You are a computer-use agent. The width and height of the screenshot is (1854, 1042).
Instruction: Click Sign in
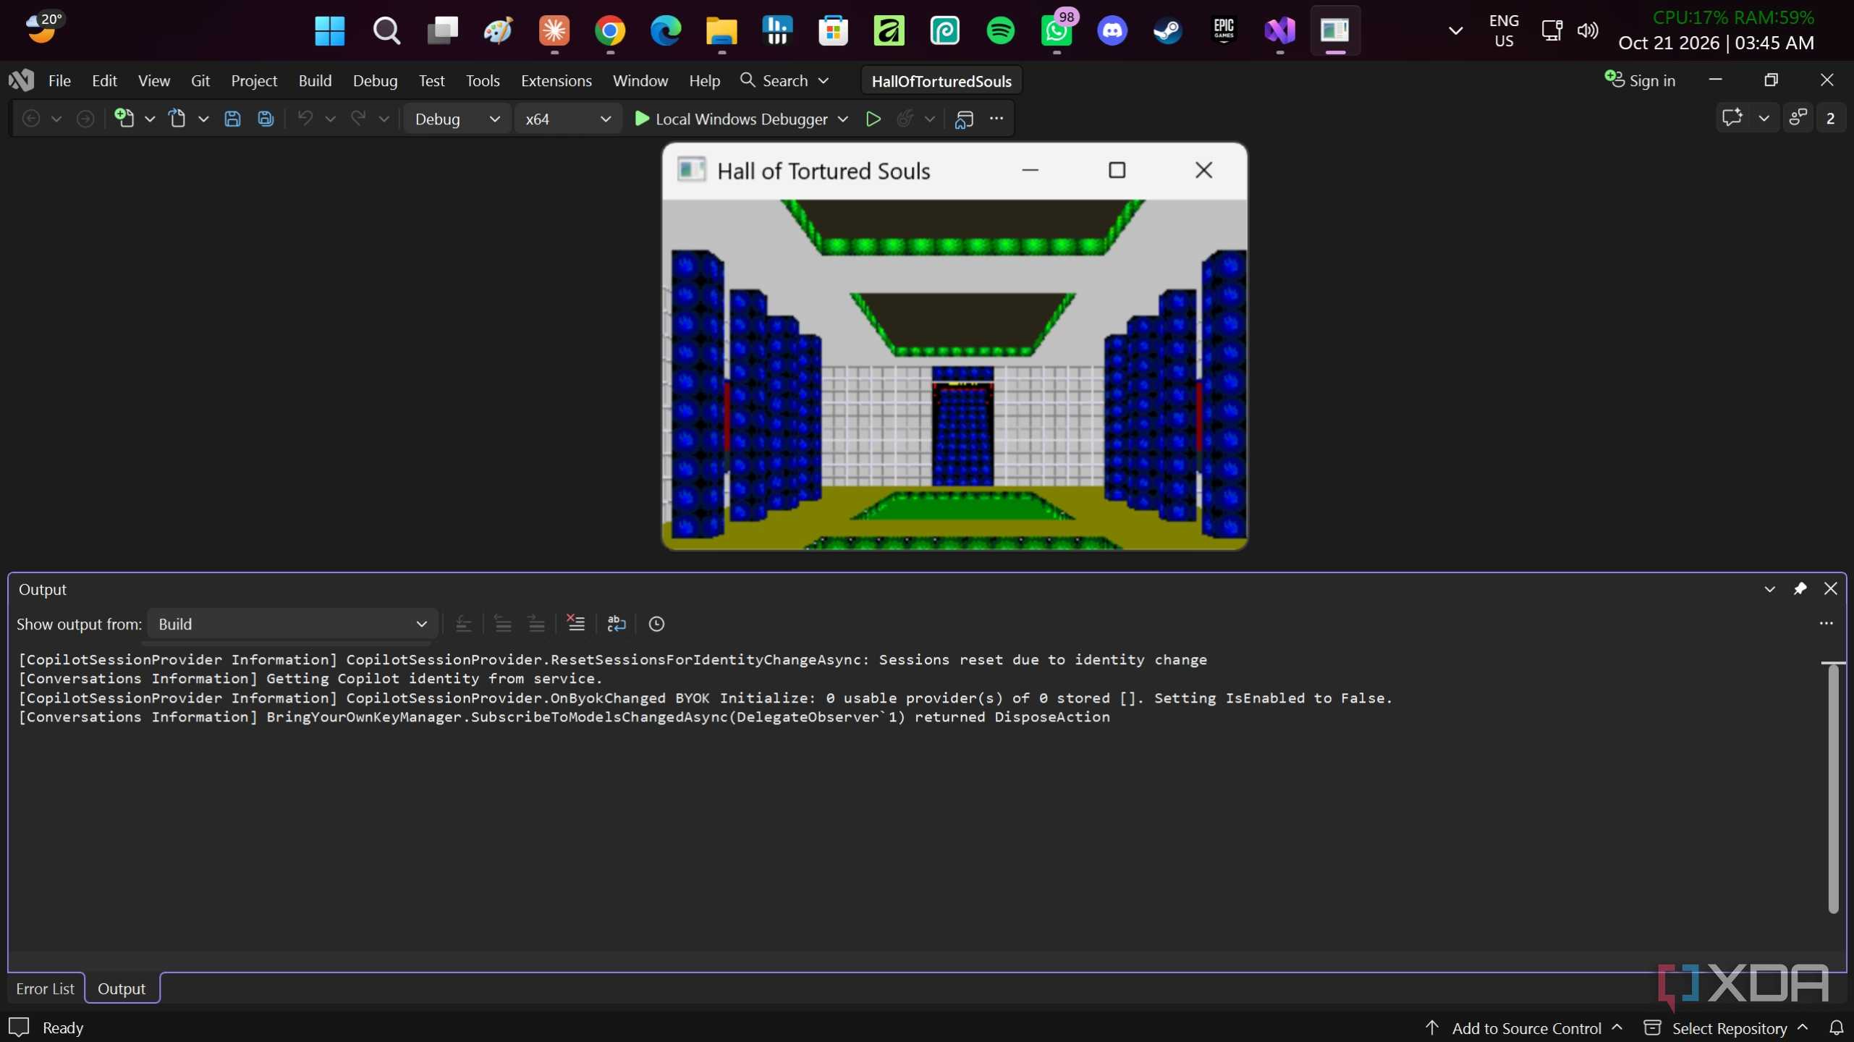click(x=1640, y=80)
